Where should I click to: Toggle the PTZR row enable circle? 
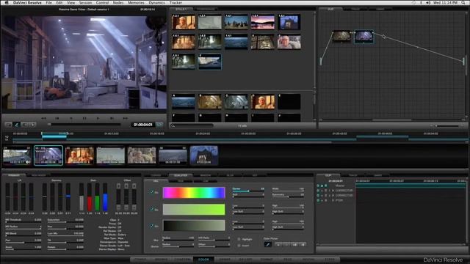tap(318, 200)
